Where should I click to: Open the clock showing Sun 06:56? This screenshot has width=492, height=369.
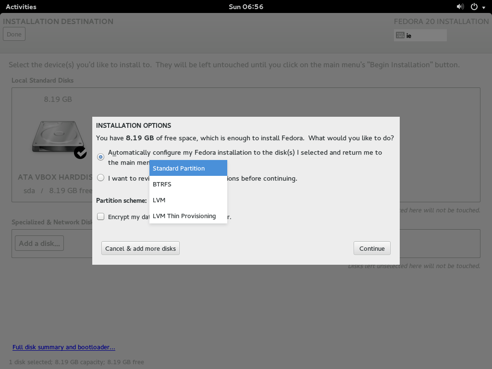[246, 7]
